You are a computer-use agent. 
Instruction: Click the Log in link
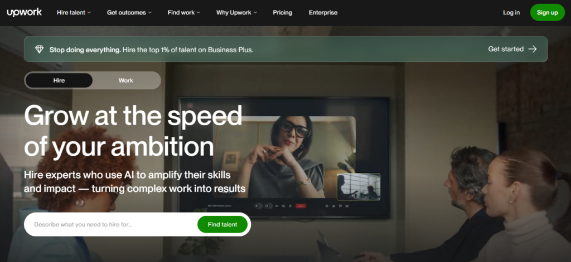click(x=511, y=12)
